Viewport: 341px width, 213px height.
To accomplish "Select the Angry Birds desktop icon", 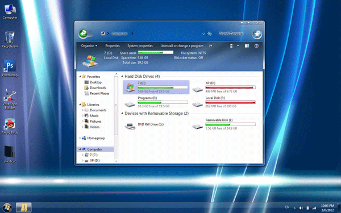I will (10, 126).
